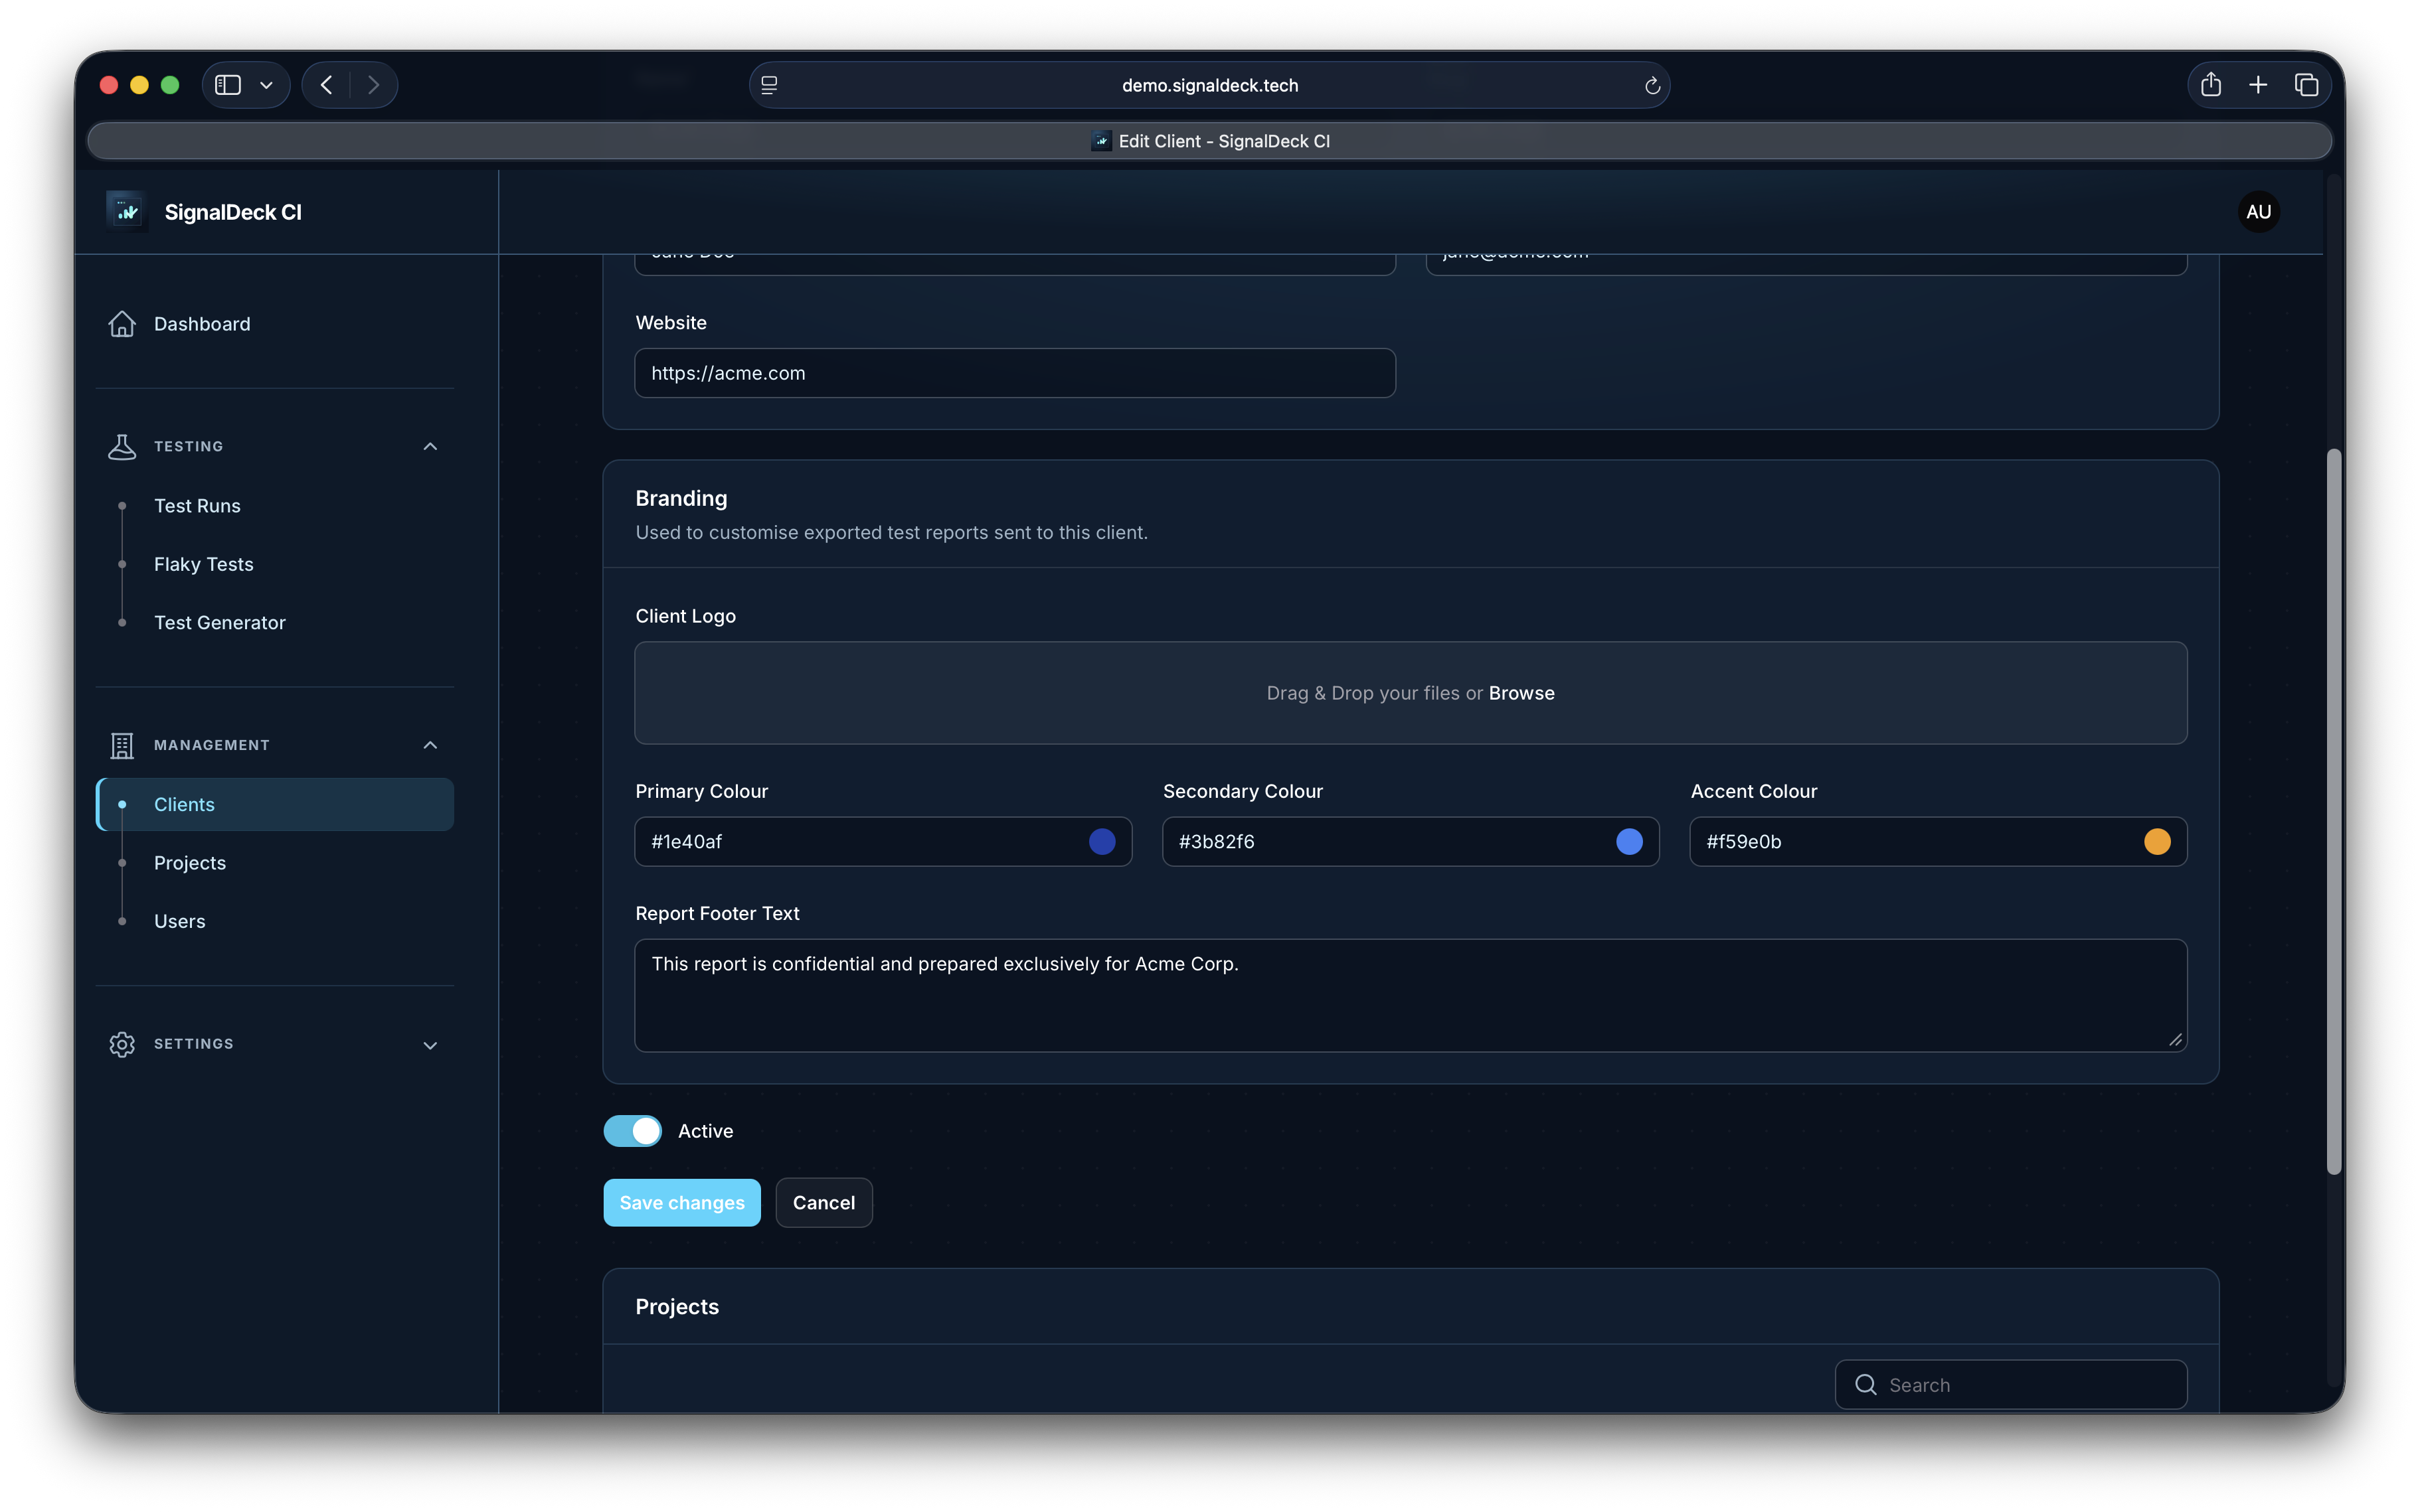Open the sidebar dropdown arrow in Safari
The width and height of the screenshot is (2420, 1512).
click(x=266, y=85)
